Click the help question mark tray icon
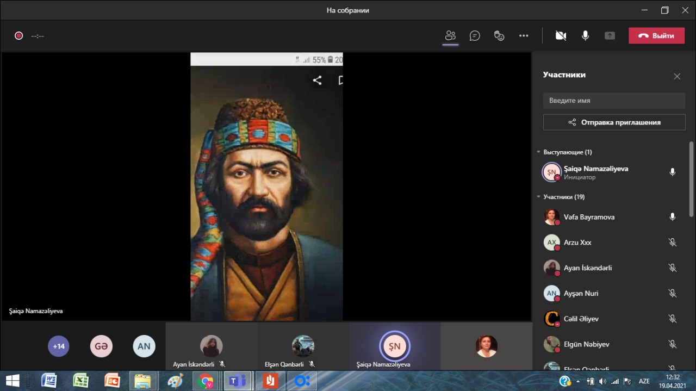 pos(565,381)
